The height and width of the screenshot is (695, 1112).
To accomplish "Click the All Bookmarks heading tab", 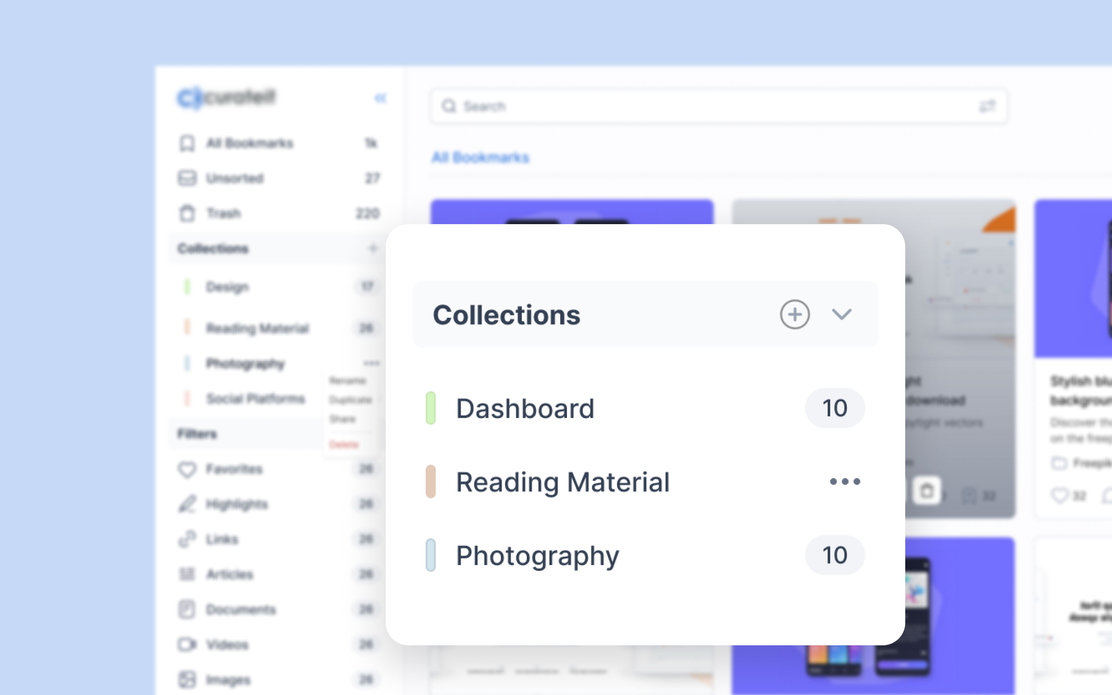I will coord(480,158).
